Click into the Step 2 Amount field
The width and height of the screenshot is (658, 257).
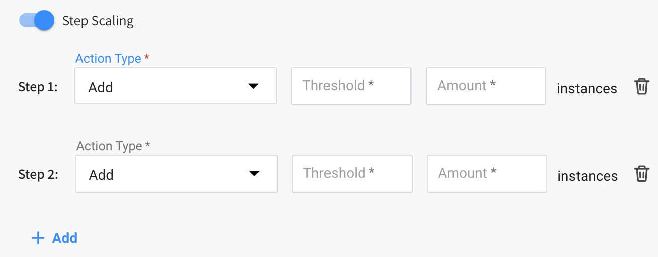[486, 174]
